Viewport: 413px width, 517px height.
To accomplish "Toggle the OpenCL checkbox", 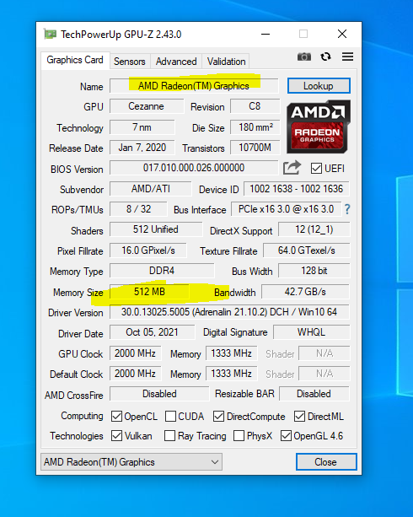I will pos(116,416).
